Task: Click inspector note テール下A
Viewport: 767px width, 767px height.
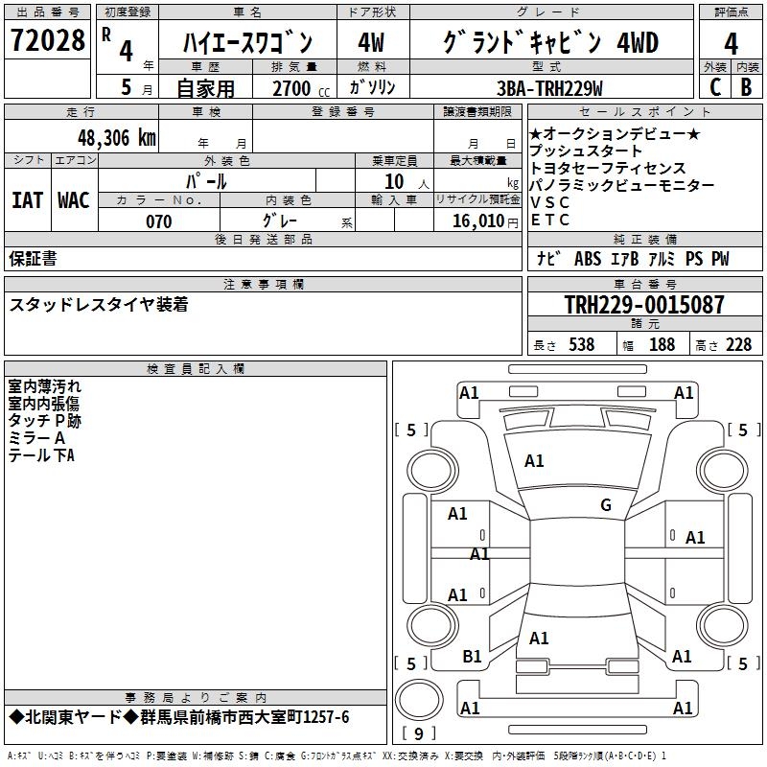Action: coord(41,455)
